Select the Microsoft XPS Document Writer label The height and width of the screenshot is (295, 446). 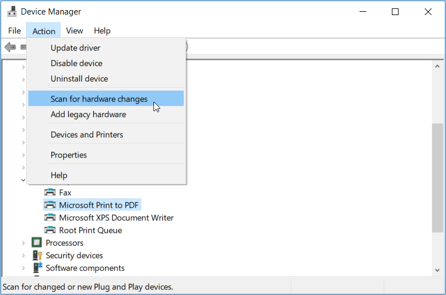(x=116, y=217)
